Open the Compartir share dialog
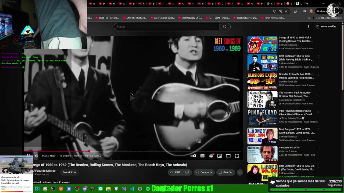The image size is (344, 193). [x=204, y=172]
